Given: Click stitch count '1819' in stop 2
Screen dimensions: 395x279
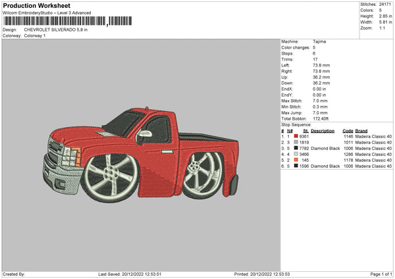Looking at the screenshot, I should 303,142.
